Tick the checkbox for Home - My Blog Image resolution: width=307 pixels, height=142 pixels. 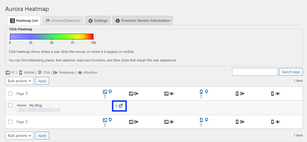coord(10,105)
